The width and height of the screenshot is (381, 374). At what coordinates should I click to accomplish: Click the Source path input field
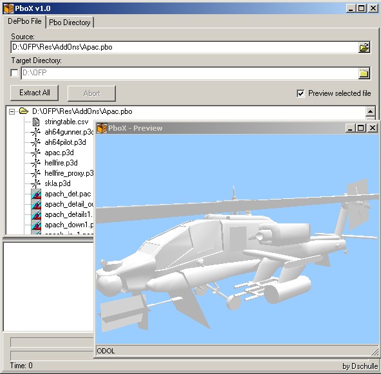185,47
